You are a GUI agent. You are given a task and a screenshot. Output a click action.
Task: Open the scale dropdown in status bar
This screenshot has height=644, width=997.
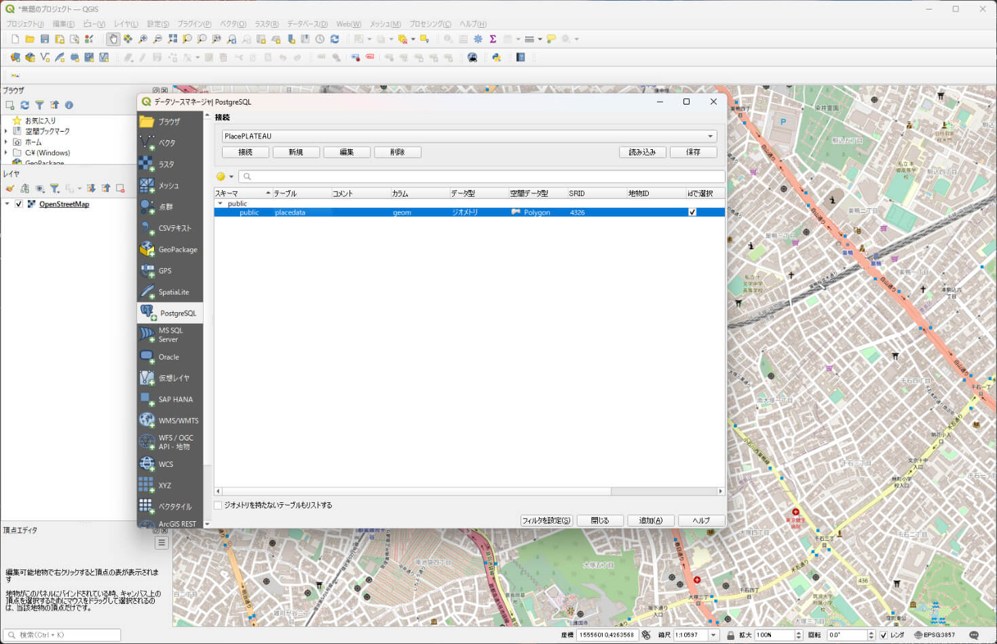click(713, 635)
